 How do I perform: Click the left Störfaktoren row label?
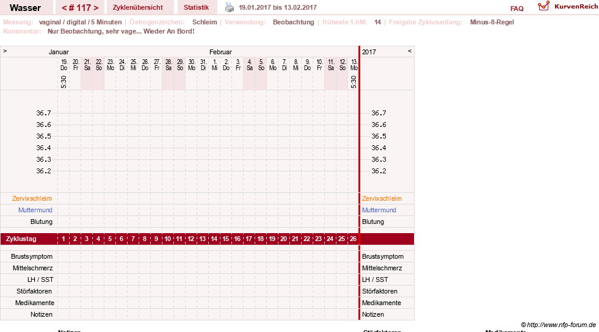pos(34,291)
